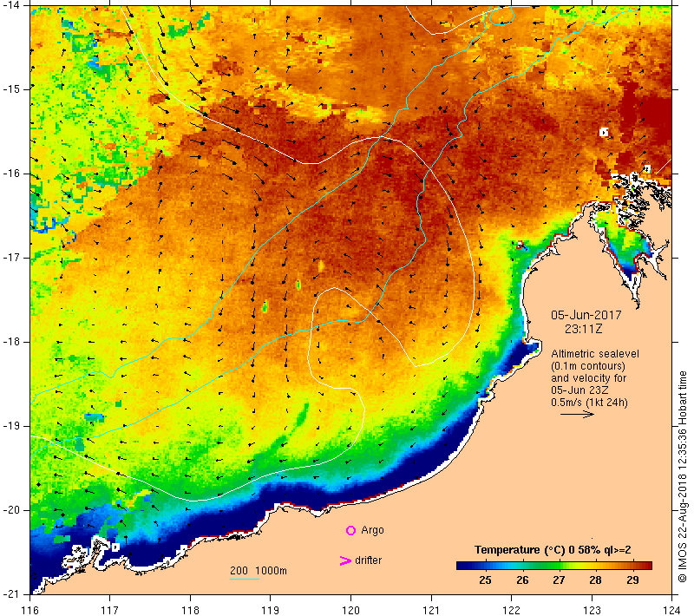Click the '0.5m/s (1kt 24h)' text
This screenshot has width=694, height=616.
[x=589, y=403]
